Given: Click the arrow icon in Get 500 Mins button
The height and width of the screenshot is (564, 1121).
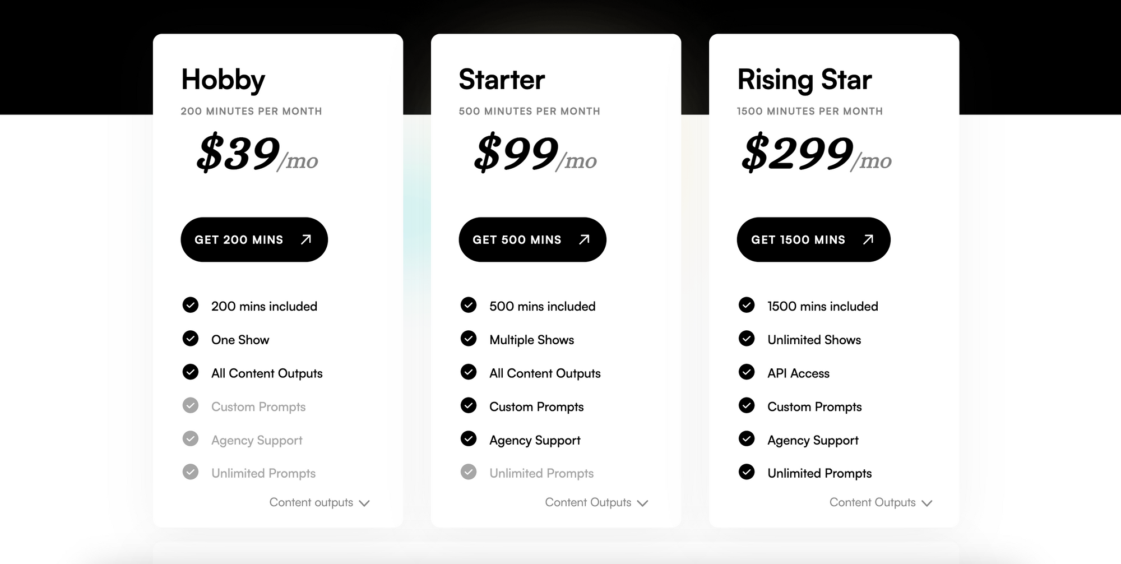Looking at the screenshot, I should pos(584,239).
